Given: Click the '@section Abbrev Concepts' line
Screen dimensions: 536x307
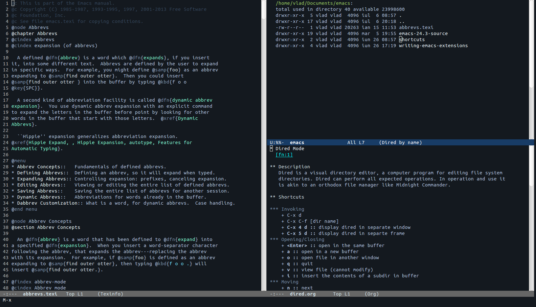Looking at the screenshot, I should click(46, 227).
